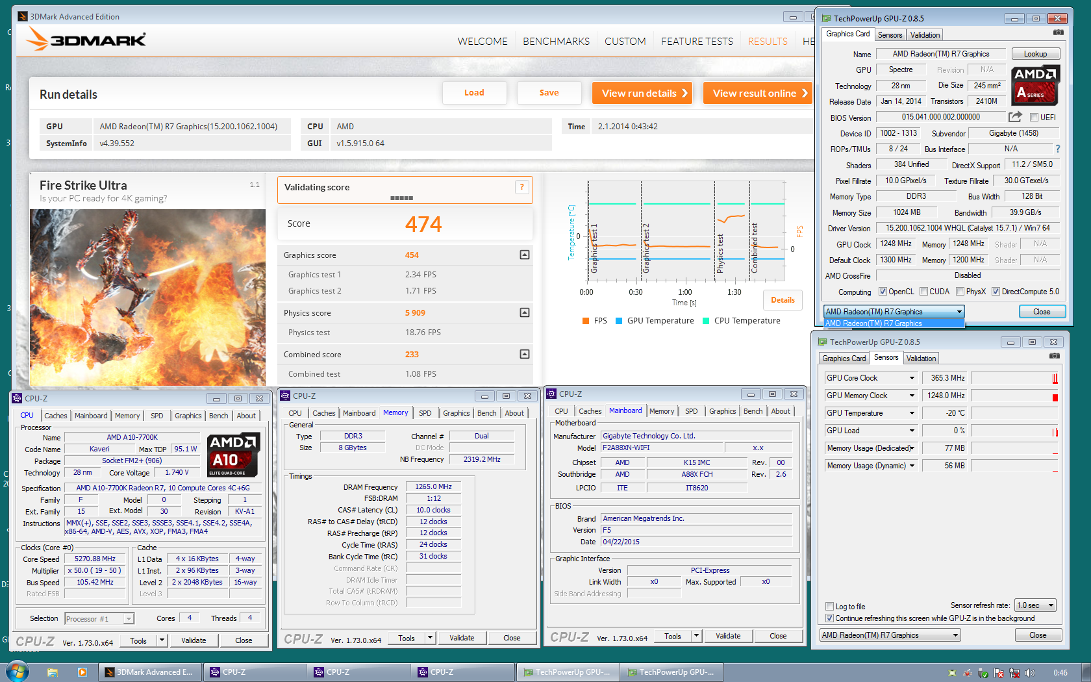Click the 3DMark logo in the header

[86, 40]
